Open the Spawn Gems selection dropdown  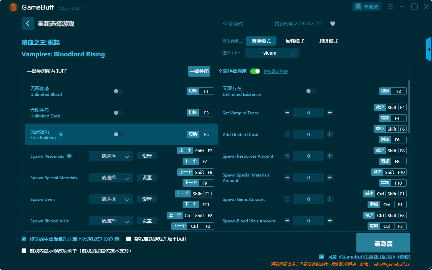tap(111, 199)
